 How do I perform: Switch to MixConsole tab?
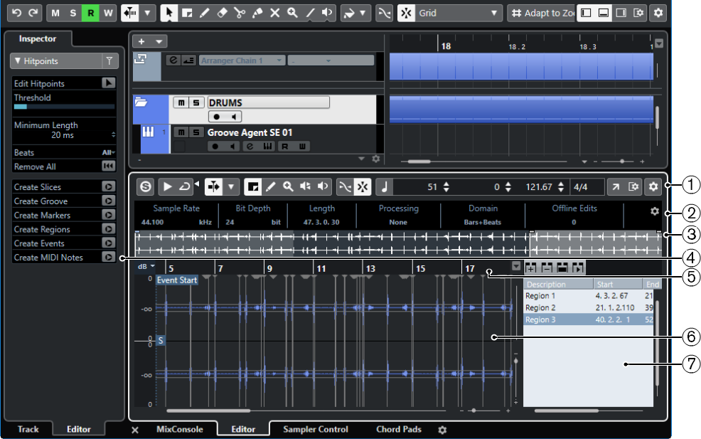pos(180,429)
